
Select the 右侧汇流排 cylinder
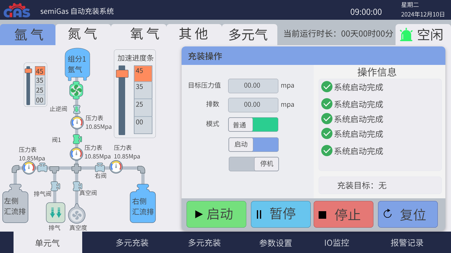pos(143,203)
